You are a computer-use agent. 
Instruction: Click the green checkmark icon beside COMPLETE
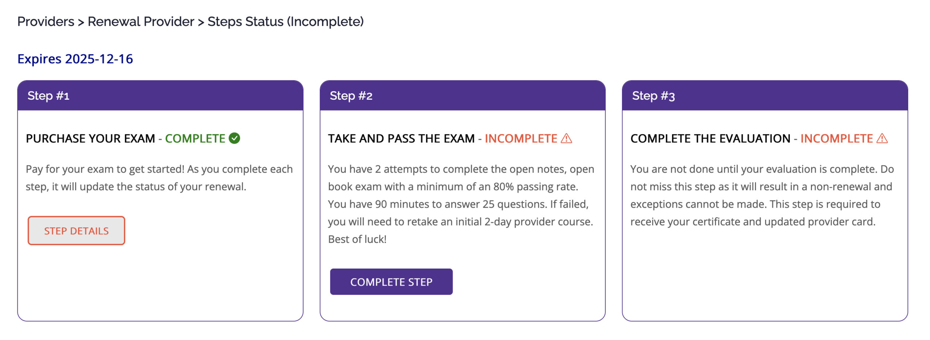click(x=234, y=138)
